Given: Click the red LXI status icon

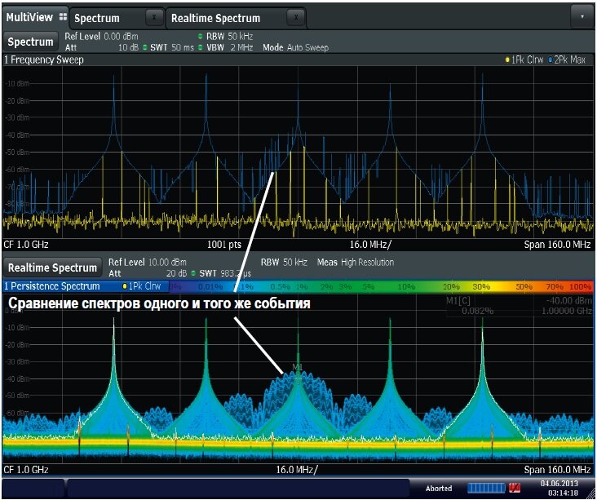Looking at the screenshot, I should (515, 488).
